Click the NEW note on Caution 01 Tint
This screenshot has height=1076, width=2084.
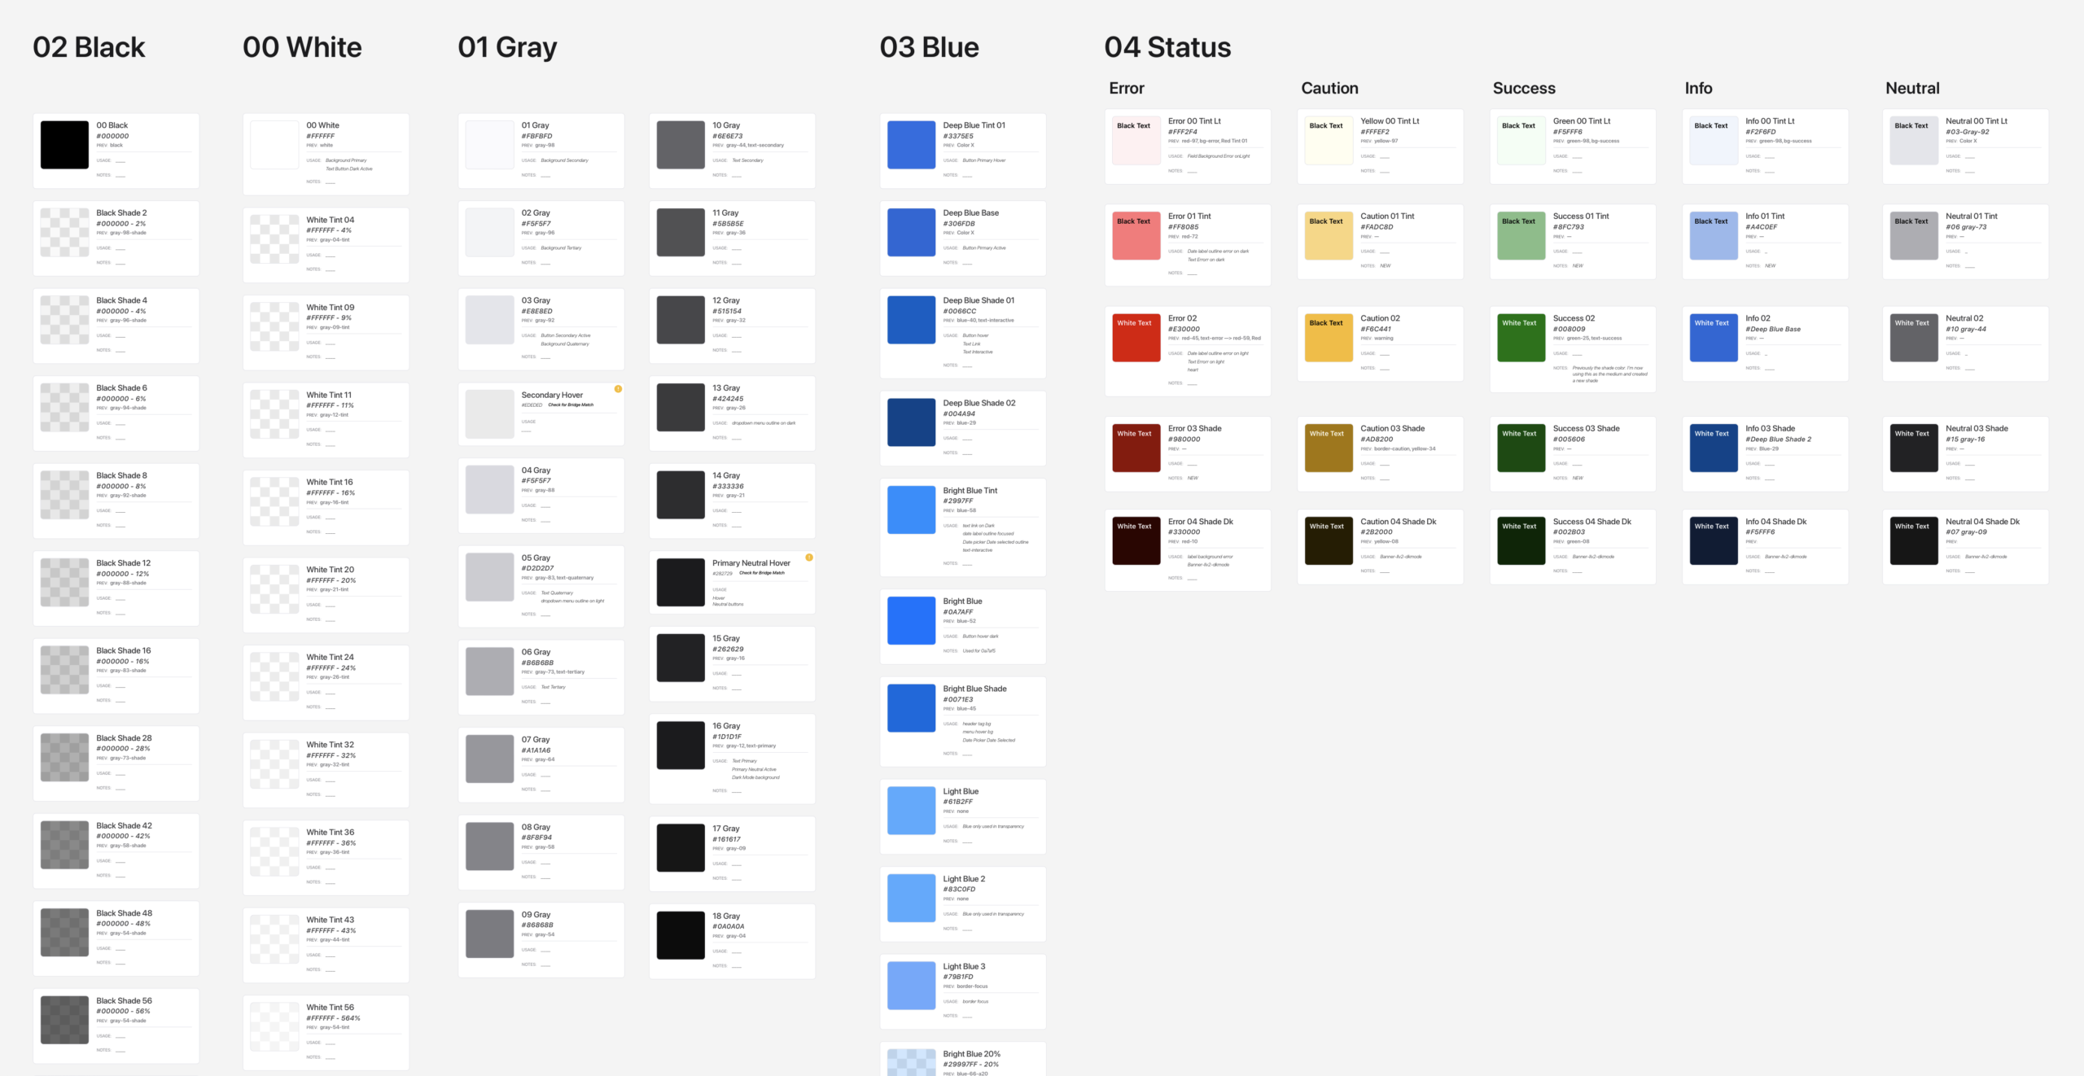click(x=1384, y=265)
